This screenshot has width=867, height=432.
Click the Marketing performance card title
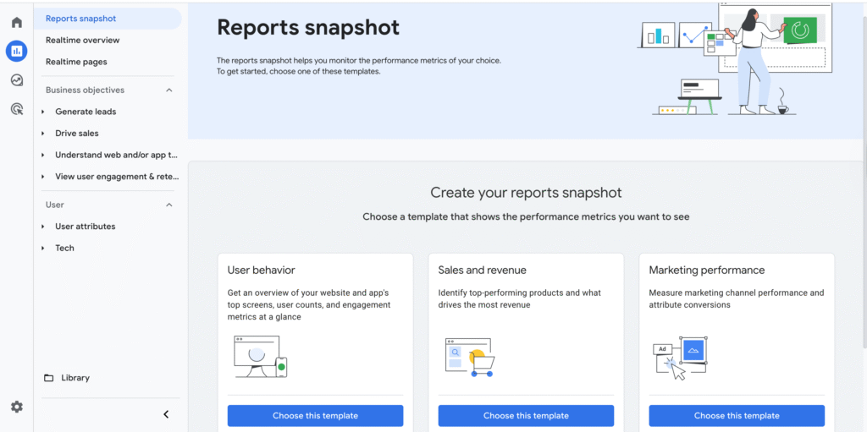click(707, 271)
